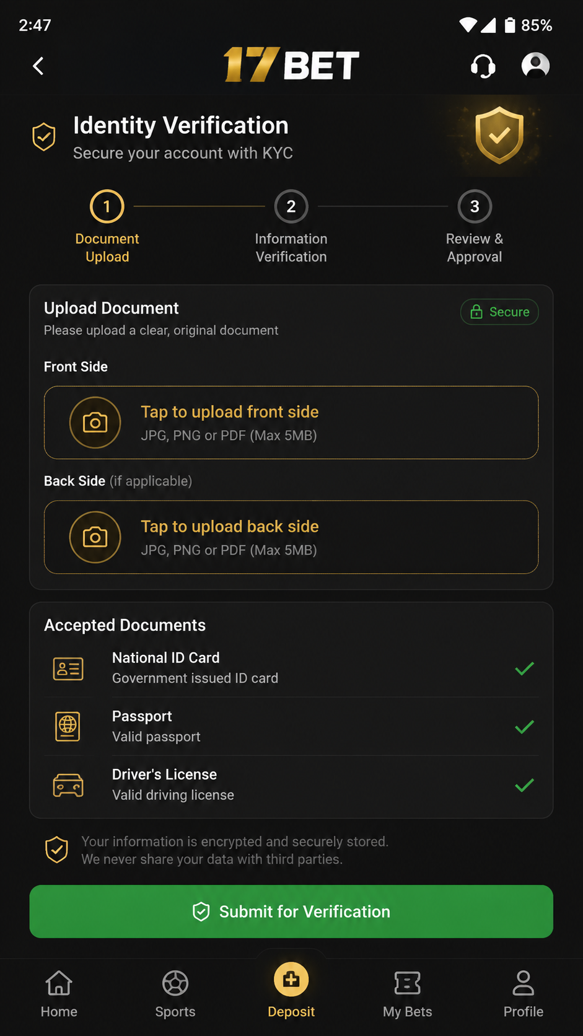Tap the Secure lock badge
The height and width of the screenshot is (1036, 583).
point(499,312)
